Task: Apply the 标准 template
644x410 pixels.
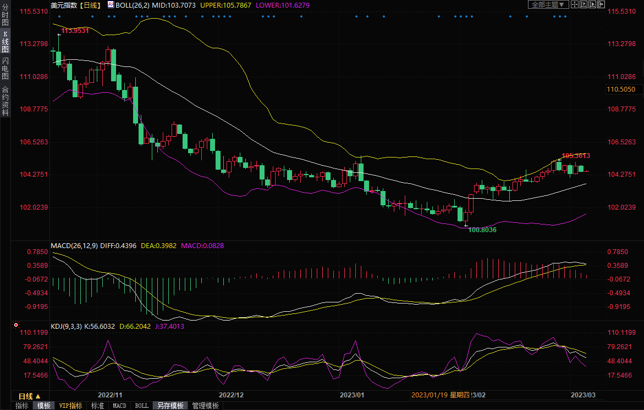Action: click(97, 406)
